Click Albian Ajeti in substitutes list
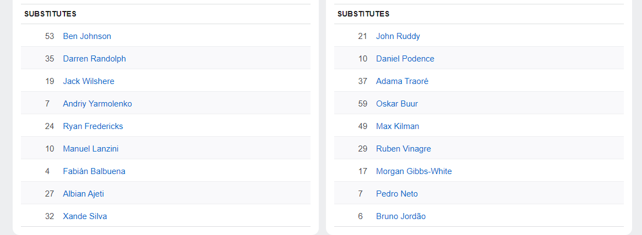 click(83, 194)
